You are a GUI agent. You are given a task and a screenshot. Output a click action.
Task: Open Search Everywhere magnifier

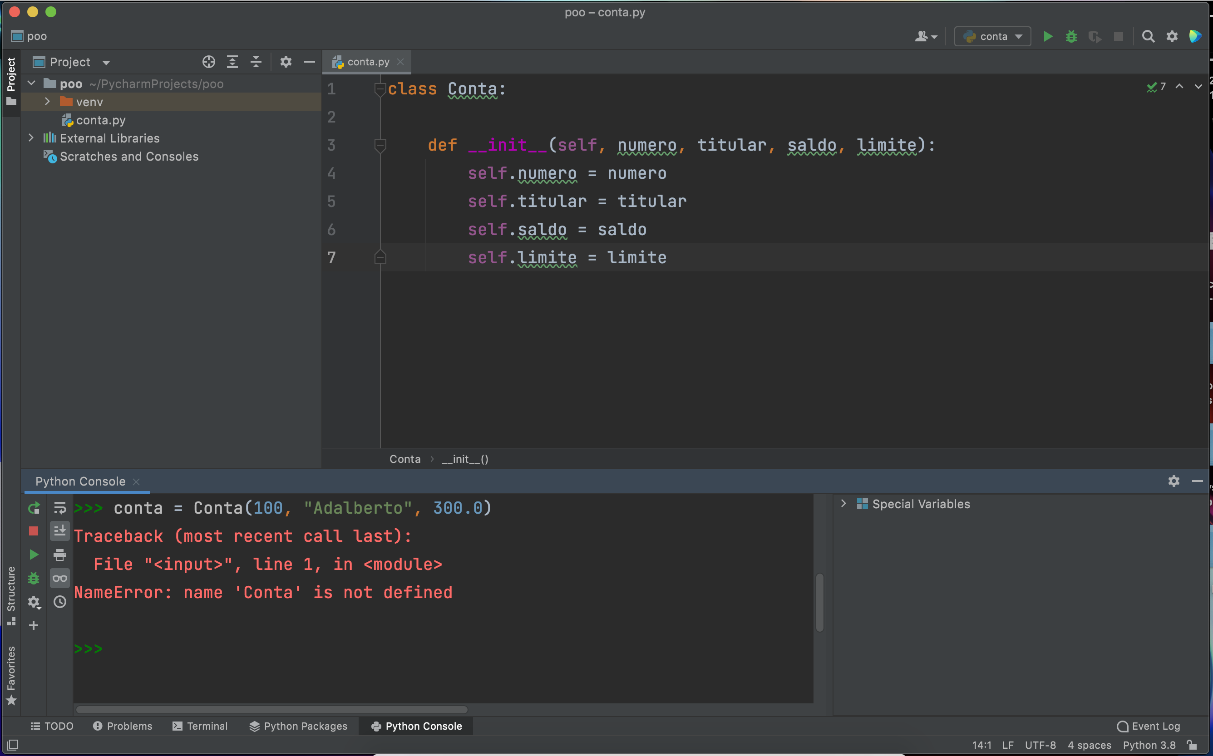point(1148,36)
